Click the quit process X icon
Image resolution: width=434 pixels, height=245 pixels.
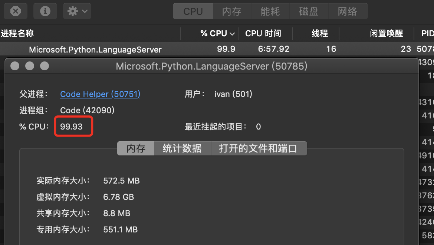[x=15, y=11]
